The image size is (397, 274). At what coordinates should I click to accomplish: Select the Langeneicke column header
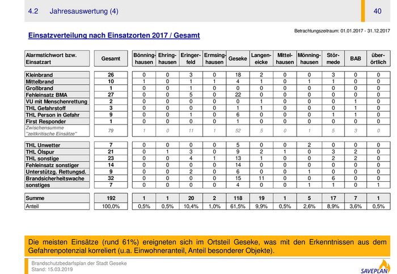pyautogui.click(x=261, y=59)
